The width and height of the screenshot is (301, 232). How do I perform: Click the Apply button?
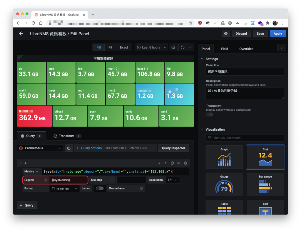coord(277,33)
